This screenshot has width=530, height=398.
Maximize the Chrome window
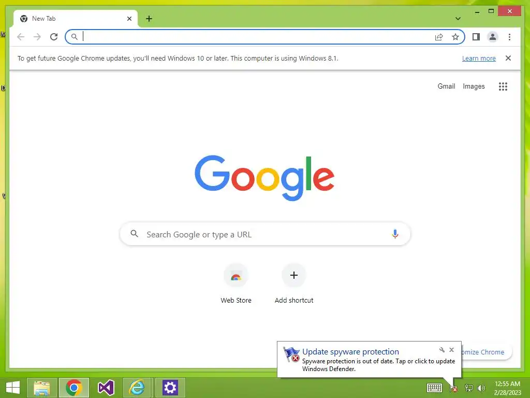pyautogui.click(x=491, y=11)
